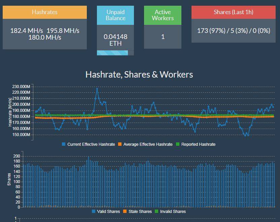Open the red Shares (Last 1h) header
Image resolution: width=280 pixels, height=222 pixels.
click(x=233, y=12)
